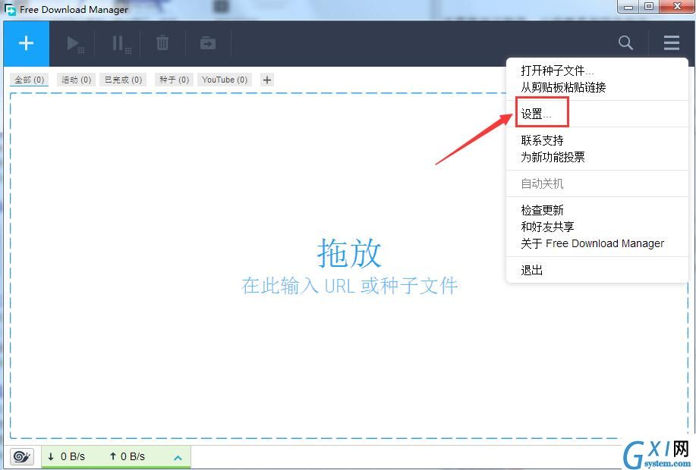Click the plus Add download button
This screenshot has width=696, height=470.
[x=27, y=43]
